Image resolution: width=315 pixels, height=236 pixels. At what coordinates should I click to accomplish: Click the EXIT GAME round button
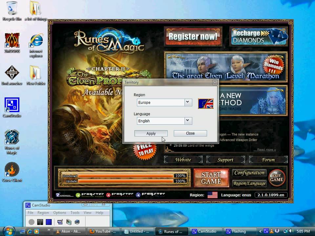277,178
